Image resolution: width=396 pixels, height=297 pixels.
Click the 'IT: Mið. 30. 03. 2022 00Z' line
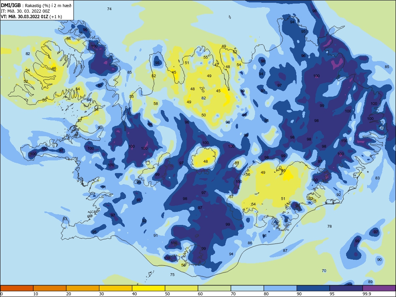tap(25, 11)
